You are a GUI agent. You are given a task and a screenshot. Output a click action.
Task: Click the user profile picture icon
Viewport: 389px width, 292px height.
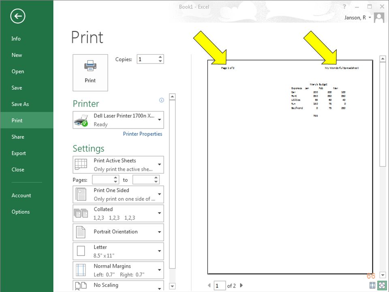(379, 17)
